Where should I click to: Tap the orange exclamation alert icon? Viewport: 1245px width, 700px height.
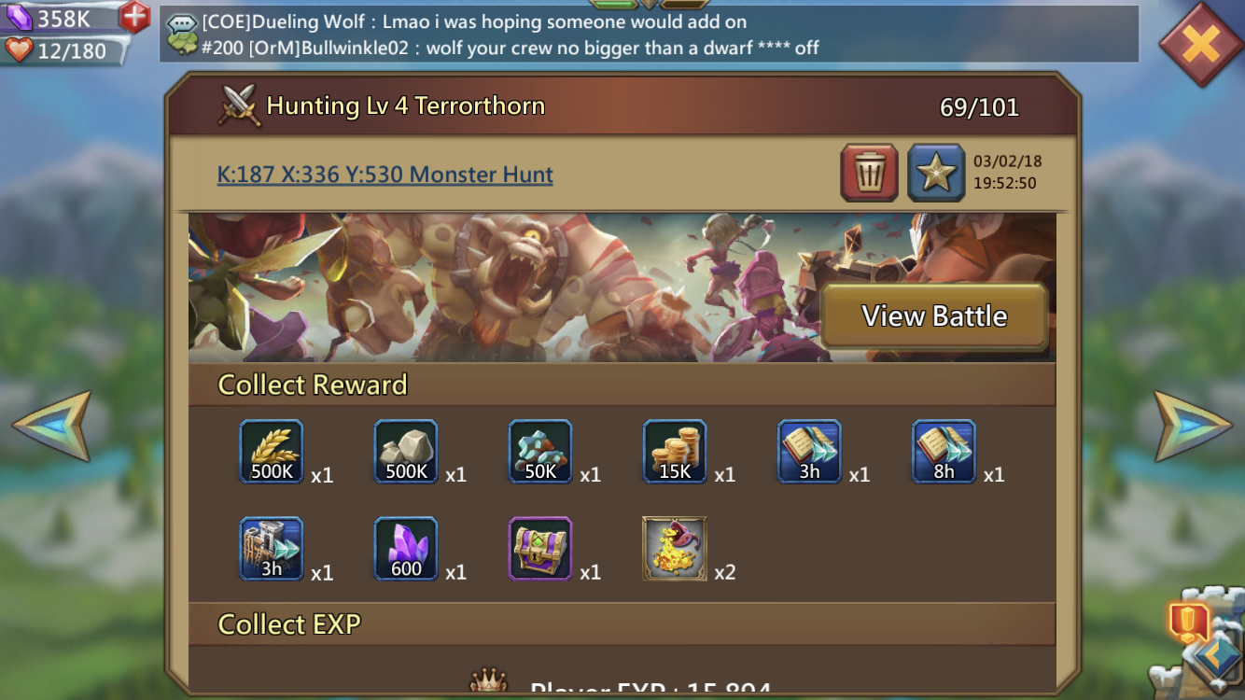[1188, 621]
